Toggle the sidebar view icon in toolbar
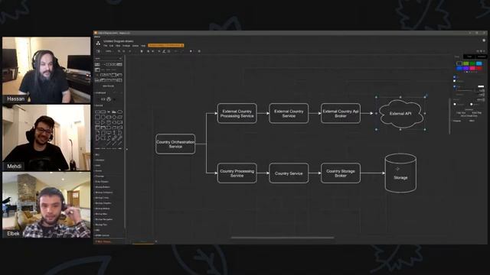490x275 pixels. 98,51
